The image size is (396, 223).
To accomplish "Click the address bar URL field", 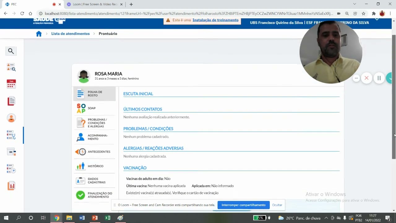I will (x=189, y=14).
